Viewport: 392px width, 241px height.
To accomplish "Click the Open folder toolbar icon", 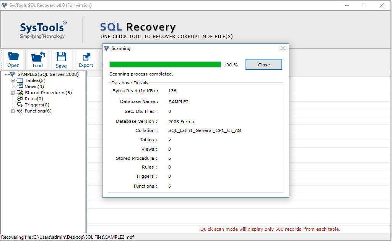I will [13, 56].
